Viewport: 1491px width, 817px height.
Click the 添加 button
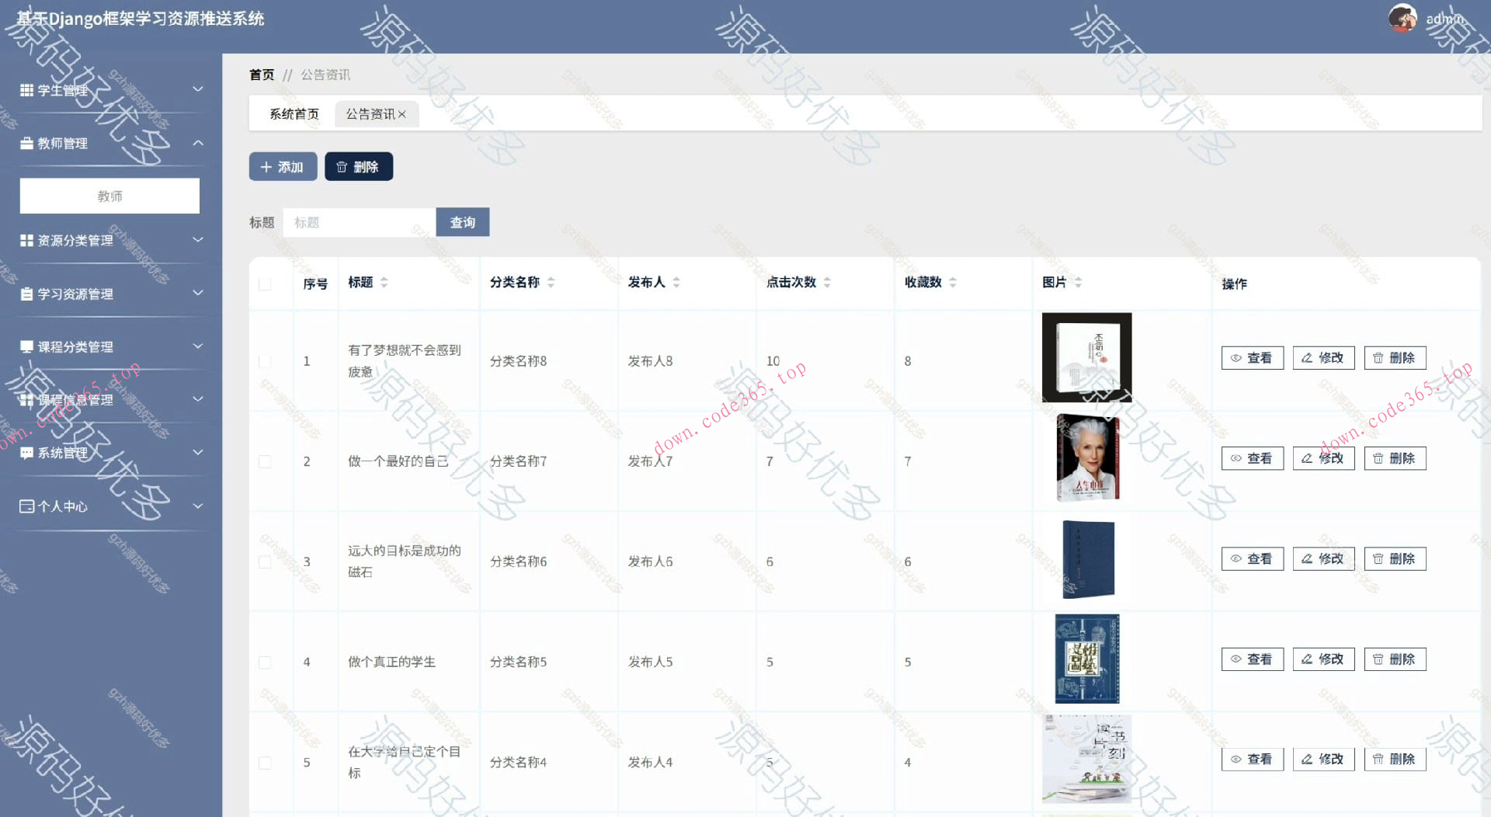coord(283,166)
